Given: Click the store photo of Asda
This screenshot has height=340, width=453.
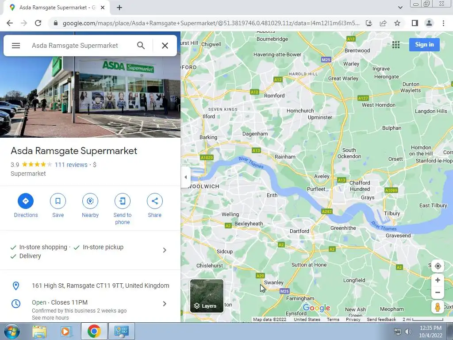Looking at the screenshot, I should pos(90,97).
